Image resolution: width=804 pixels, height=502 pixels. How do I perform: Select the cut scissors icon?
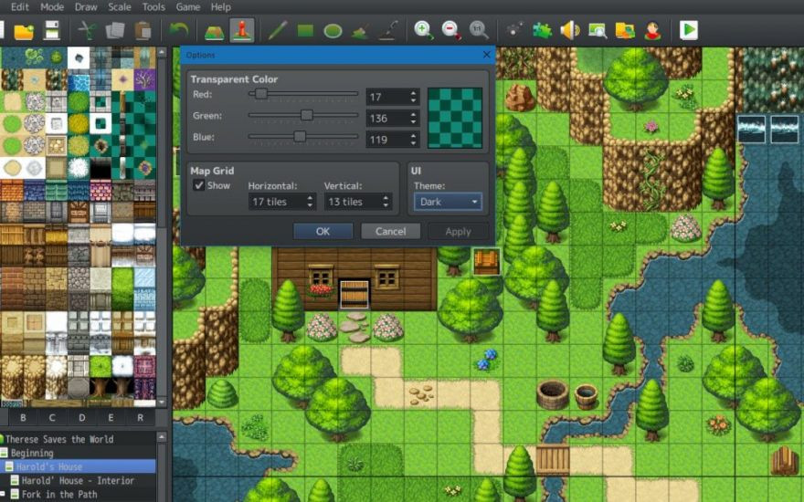(x=87, y=31)
